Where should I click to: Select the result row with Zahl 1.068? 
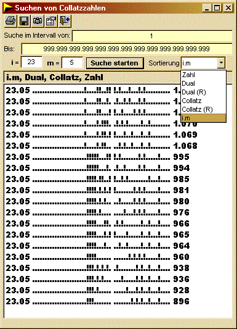pyautogui.click(x=102, y=146)
